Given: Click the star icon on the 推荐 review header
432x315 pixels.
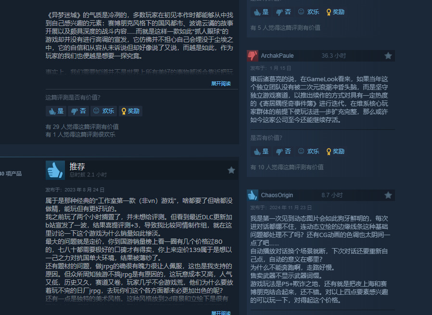Looking at the screenshot, I should (231, 170).
